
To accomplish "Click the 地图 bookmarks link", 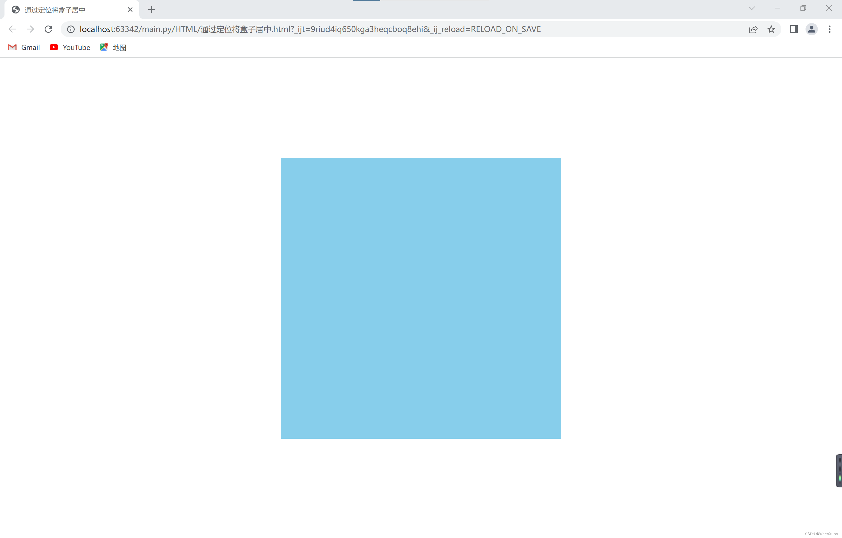I will click(114, 47).
